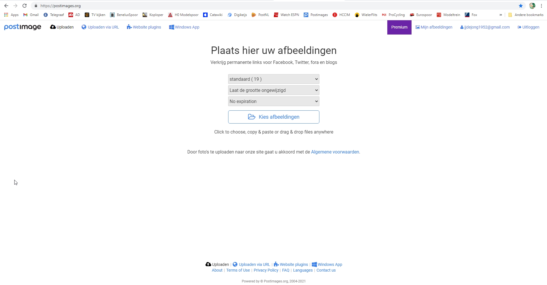The width and height of the screenshot is (547, 285).
Task: Open Mijn afbeeldingen
Action: pyautogui.click(x=434, y=27)
